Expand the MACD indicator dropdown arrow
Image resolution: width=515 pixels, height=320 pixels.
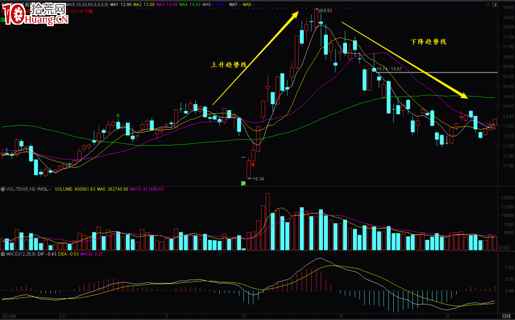click(x=3, y=254)
